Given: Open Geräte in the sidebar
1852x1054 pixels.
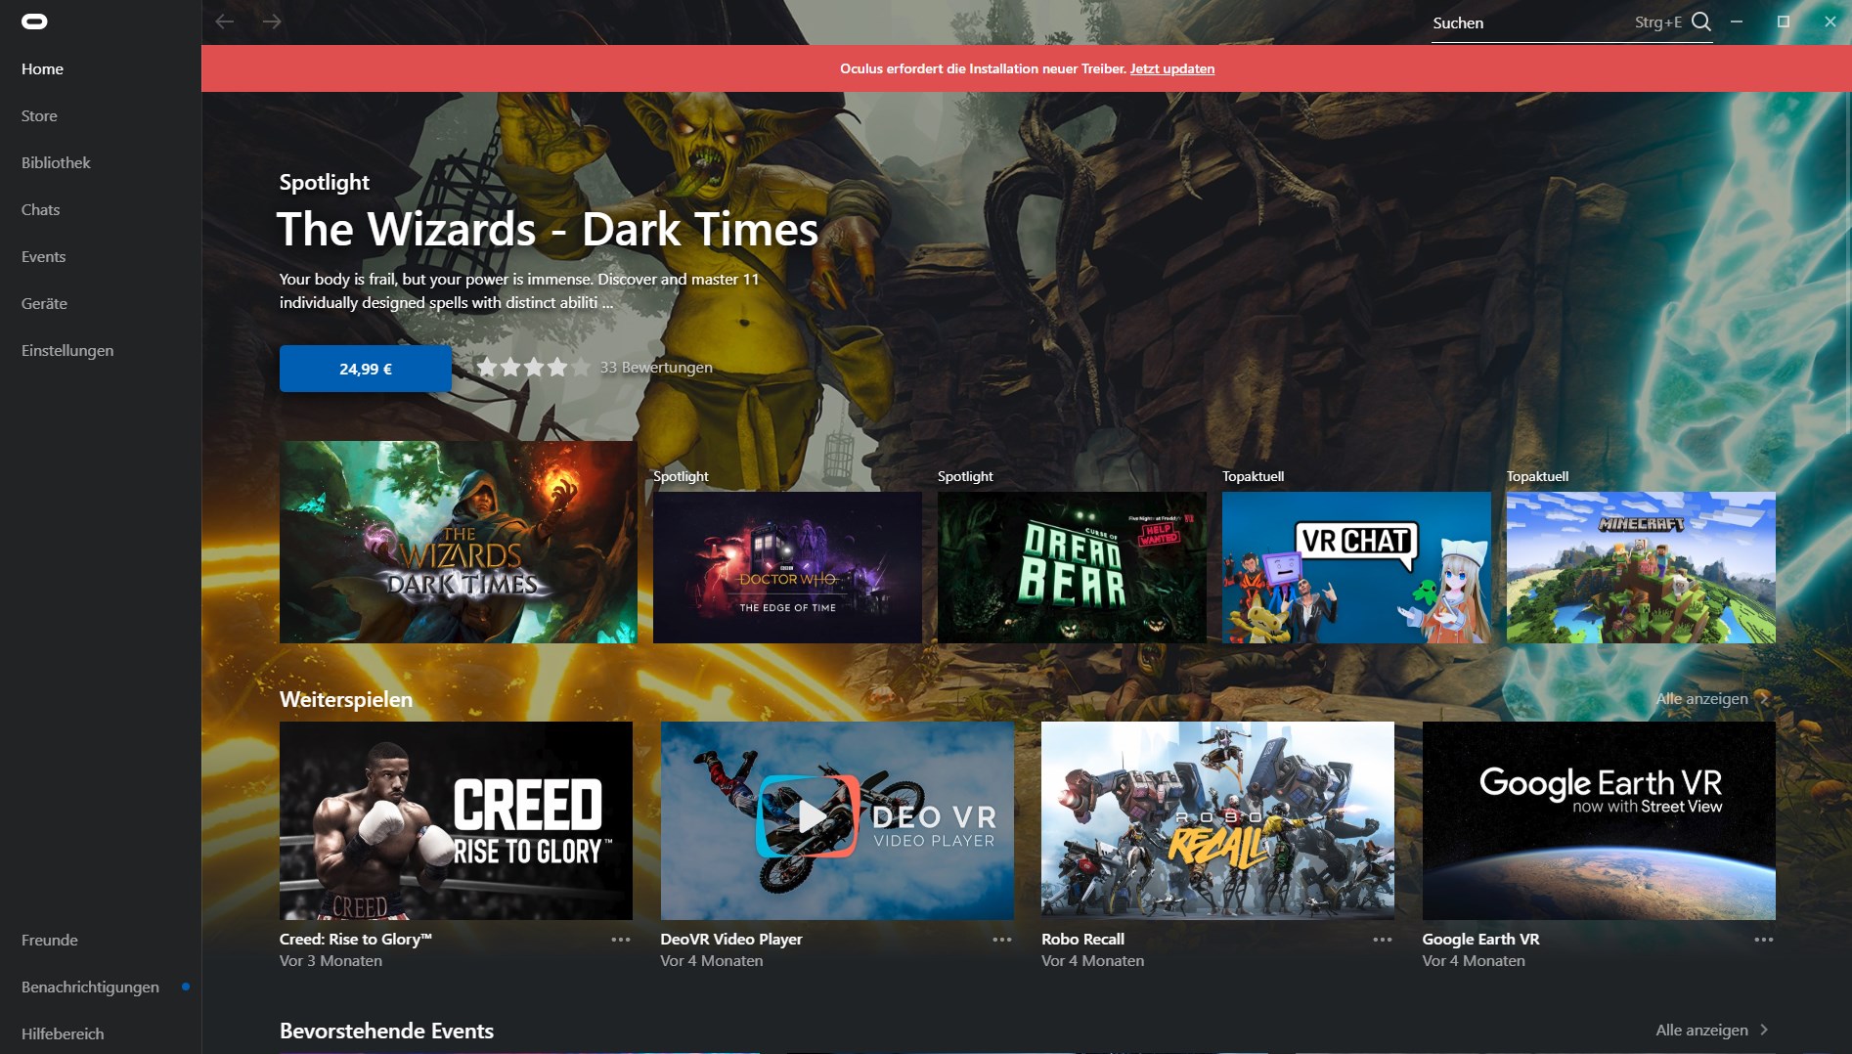Looking at the screenshot, I should tap(44, 303).
